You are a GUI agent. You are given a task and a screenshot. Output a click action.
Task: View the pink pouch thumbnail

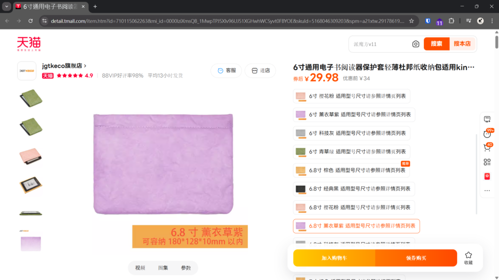pos(31,156)
